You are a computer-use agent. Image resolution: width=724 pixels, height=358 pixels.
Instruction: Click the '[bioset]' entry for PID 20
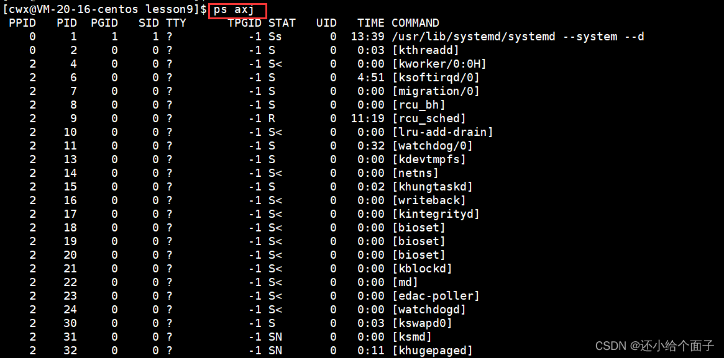(x=419, y=255)
